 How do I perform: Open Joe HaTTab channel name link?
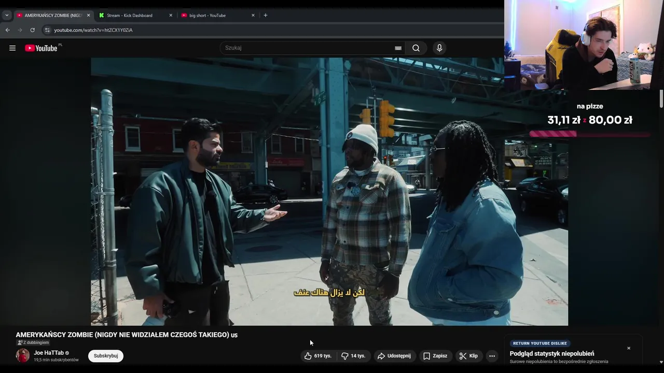[49, 353]
